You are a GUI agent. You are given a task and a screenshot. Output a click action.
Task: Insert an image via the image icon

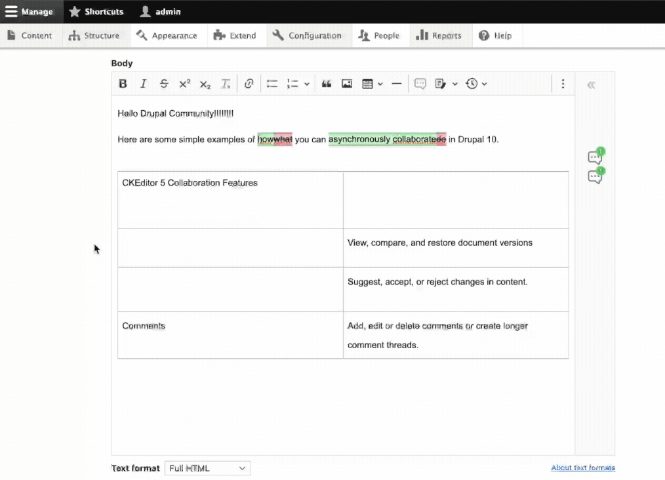347,83
